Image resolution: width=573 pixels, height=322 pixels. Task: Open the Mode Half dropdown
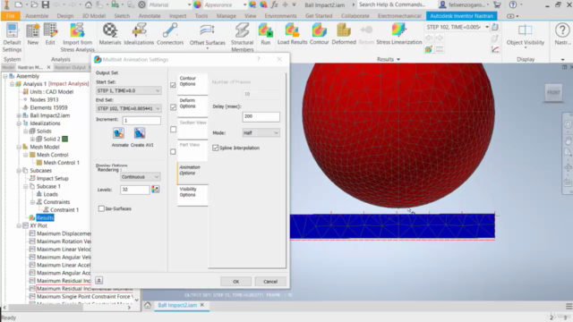[261, 133]
